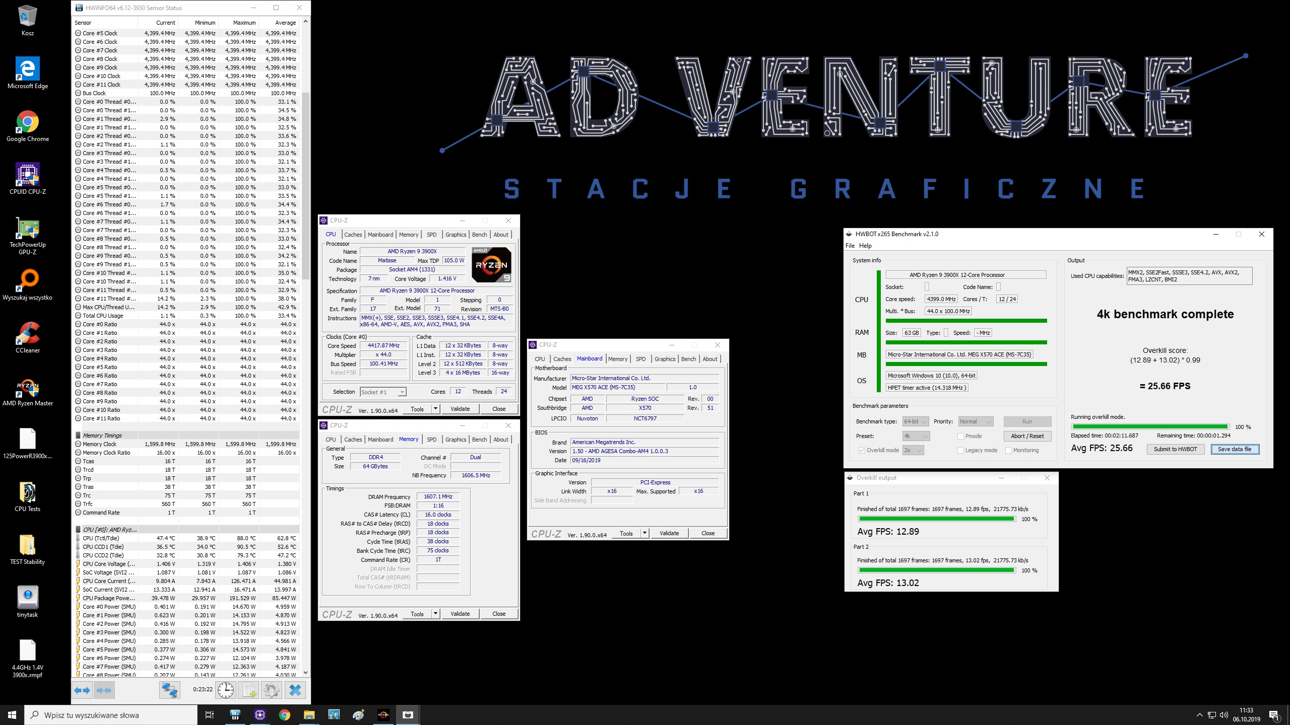Open the File menu in HWBOT x265

[850, 246]
